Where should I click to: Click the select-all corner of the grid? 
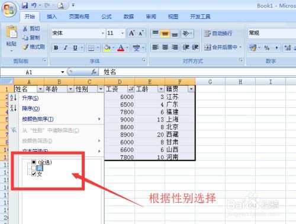pos(7,81)
